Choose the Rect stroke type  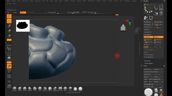click(151, 18)
